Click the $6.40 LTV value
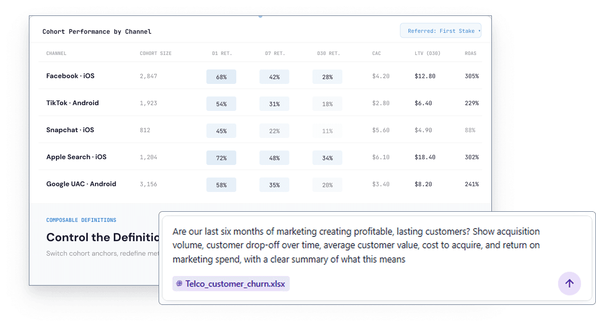 tap(423, 103)
